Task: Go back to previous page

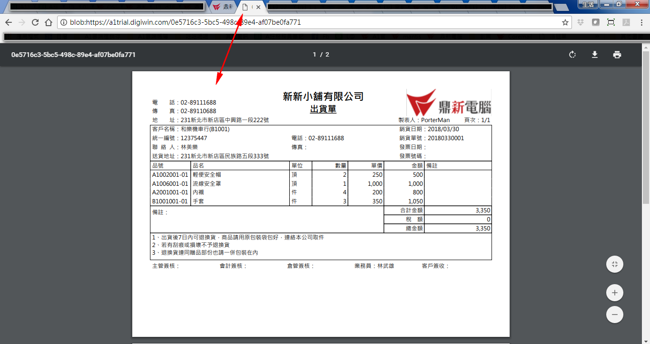Action: tap(9, 22)
